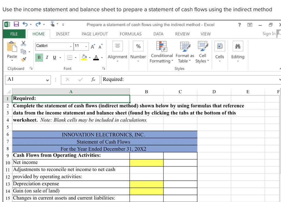The width and height of the screenshot is (281, 202).
Task: Select the yellow Net income cell
Action: pyautogui.click(x=146, y=162)
